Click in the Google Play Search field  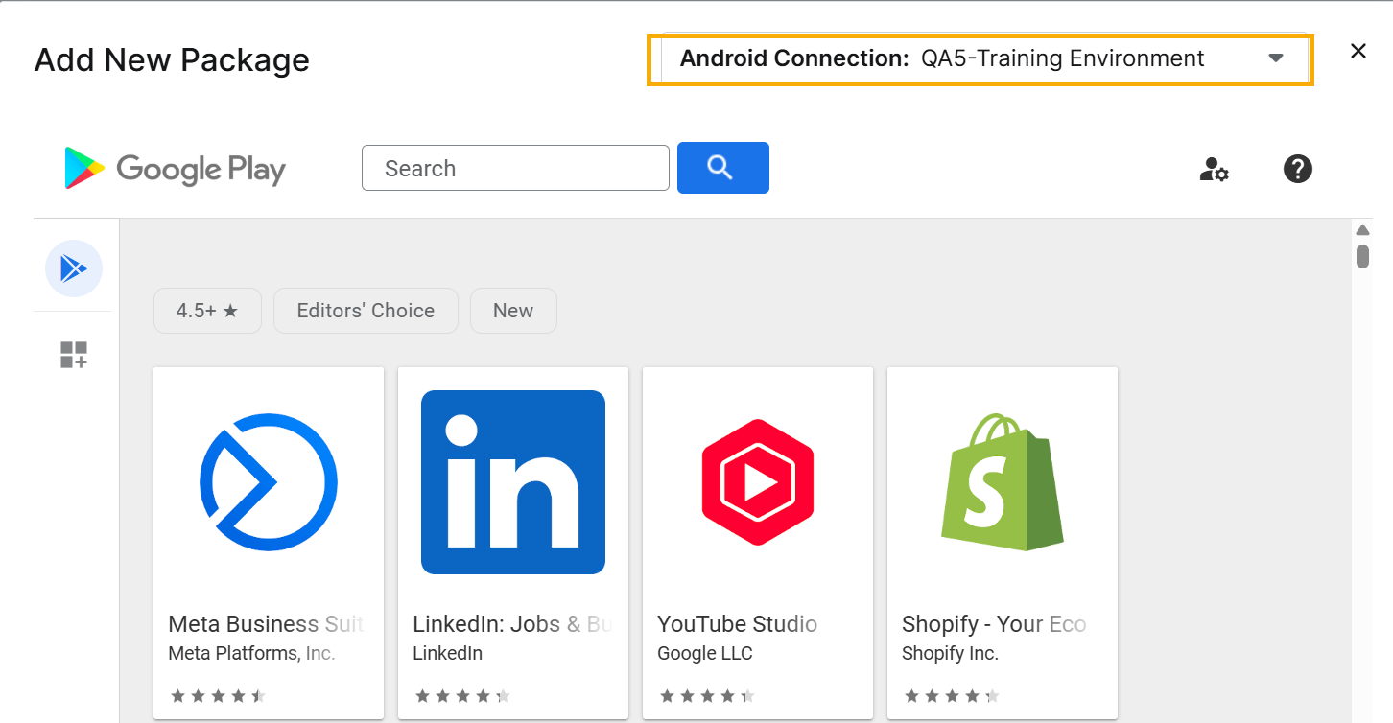tap(515, 169)
